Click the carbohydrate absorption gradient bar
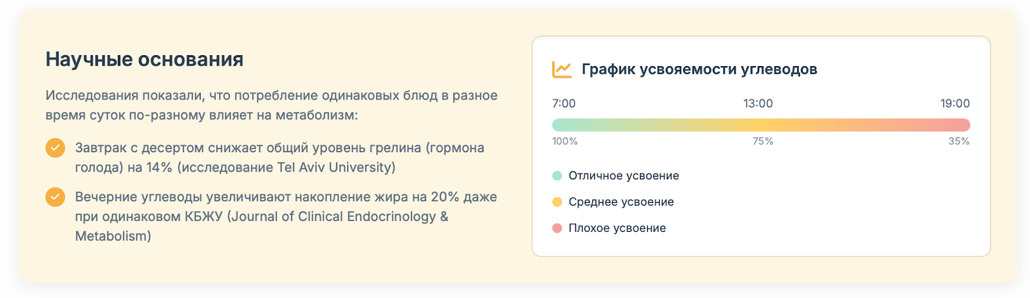This screenshot has width=1030, height=298. click(761, 125)
